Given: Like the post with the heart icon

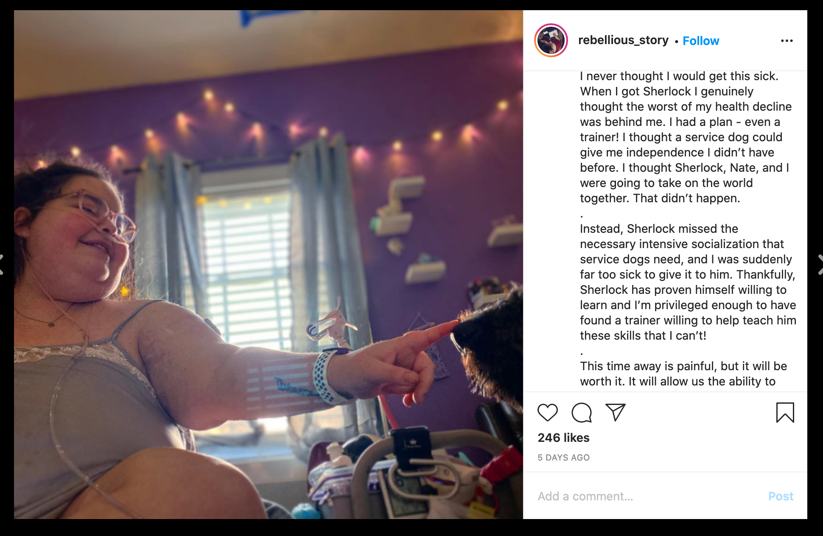Looking at the screenshot, I should 547,413.
